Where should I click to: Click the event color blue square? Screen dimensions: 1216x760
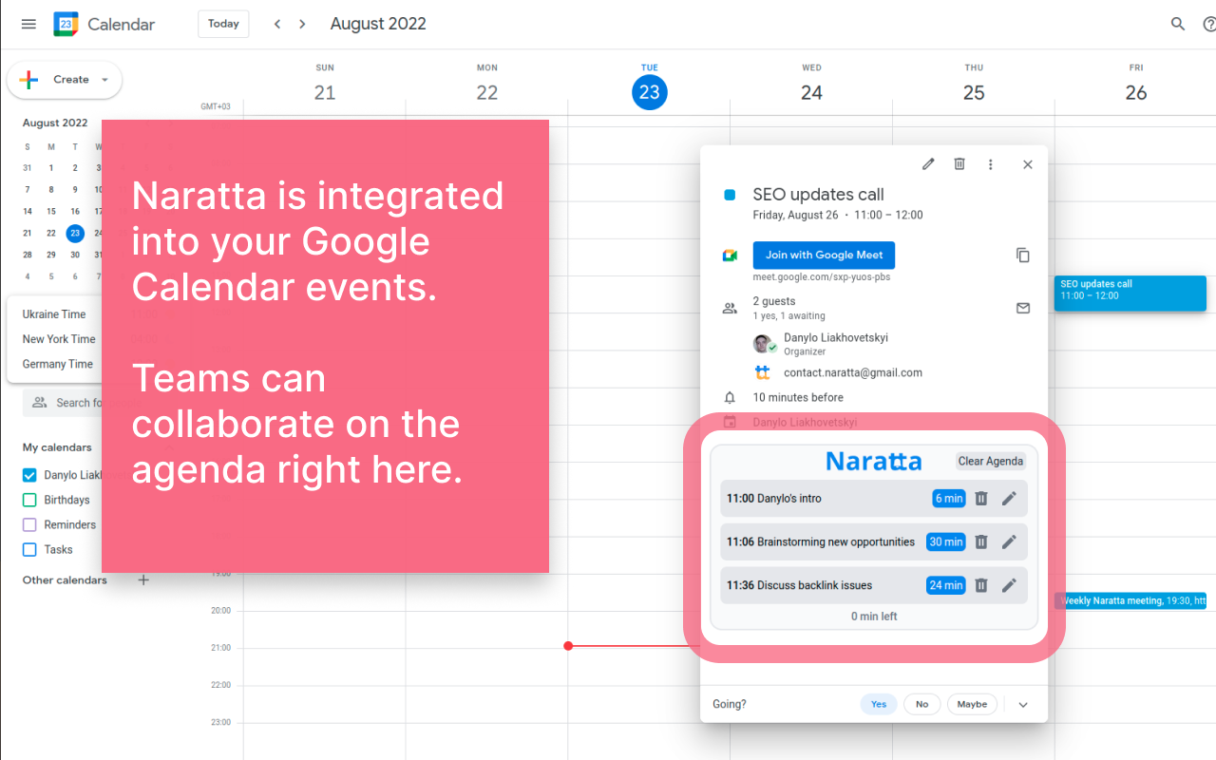pyautogui.click(x=730, y=195)
